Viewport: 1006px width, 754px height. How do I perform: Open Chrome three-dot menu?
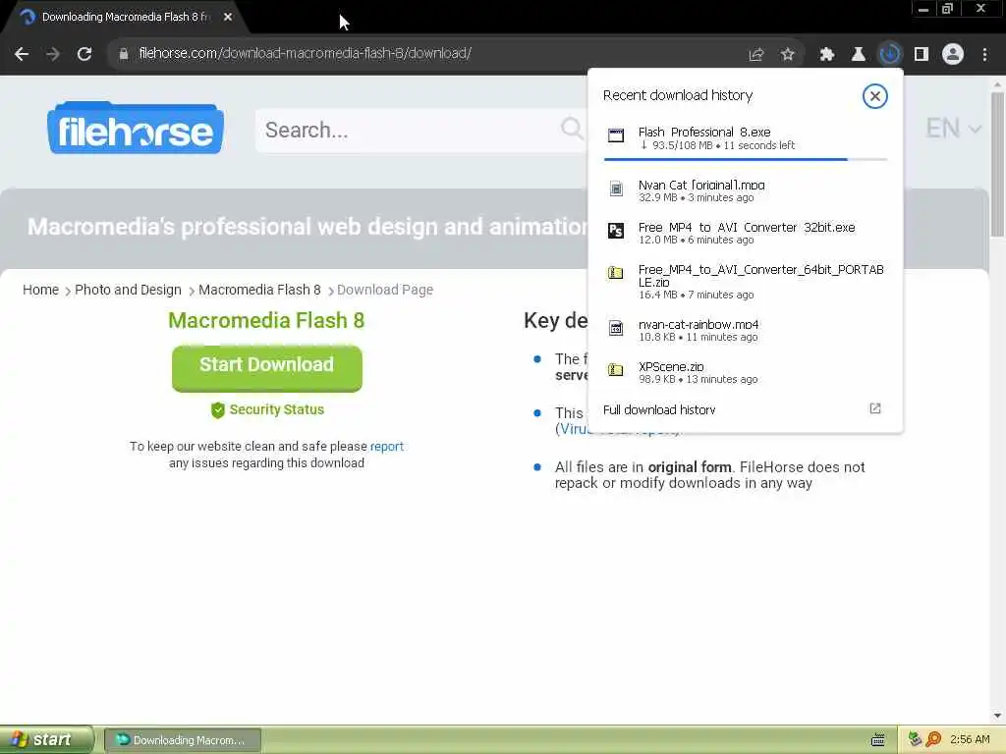(984, 54)
